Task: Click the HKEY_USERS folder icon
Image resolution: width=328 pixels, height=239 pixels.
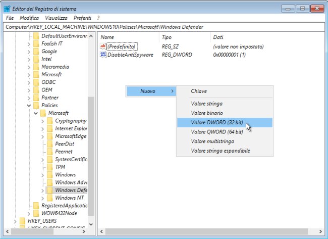Action: tap(22, 221)
